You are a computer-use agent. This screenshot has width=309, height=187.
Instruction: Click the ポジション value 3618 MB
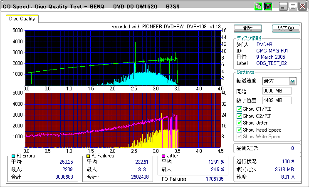(x=284, y=169)
